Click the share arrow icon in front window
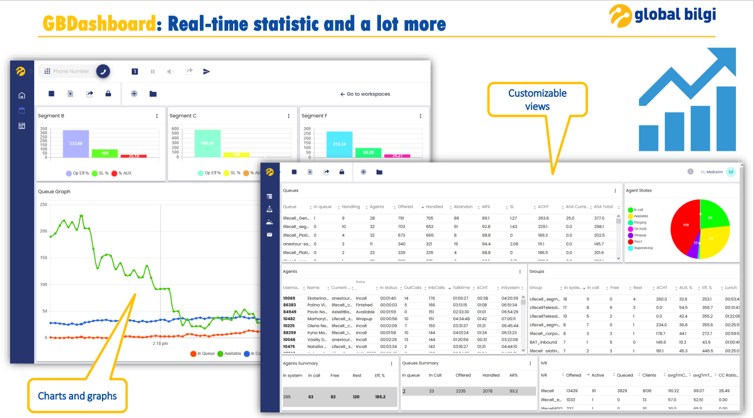 point(327,172)
